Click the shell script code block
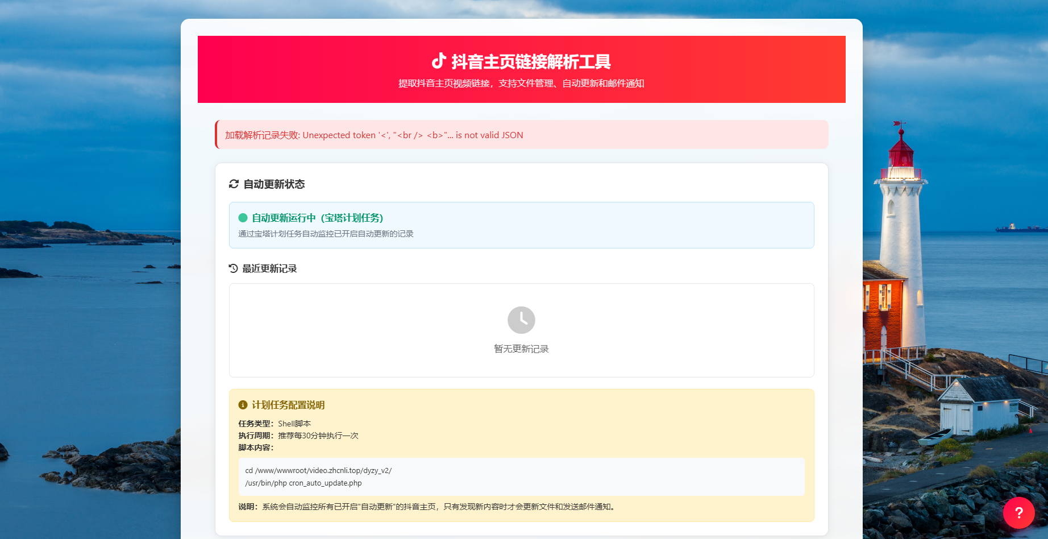This screenshot has width=1048, height=539. click(521, 477)
